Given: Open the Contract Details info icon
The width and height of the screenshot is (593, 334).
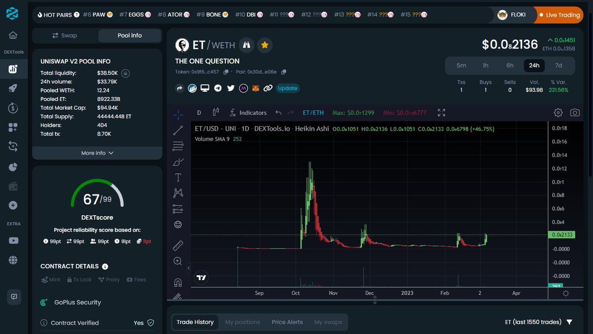Looking at the screenshot, I should [105, 267].
